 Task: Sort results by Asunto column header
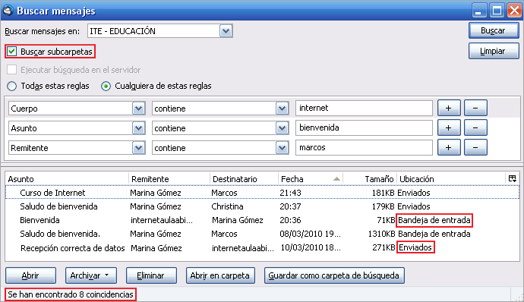click(67, 179)
